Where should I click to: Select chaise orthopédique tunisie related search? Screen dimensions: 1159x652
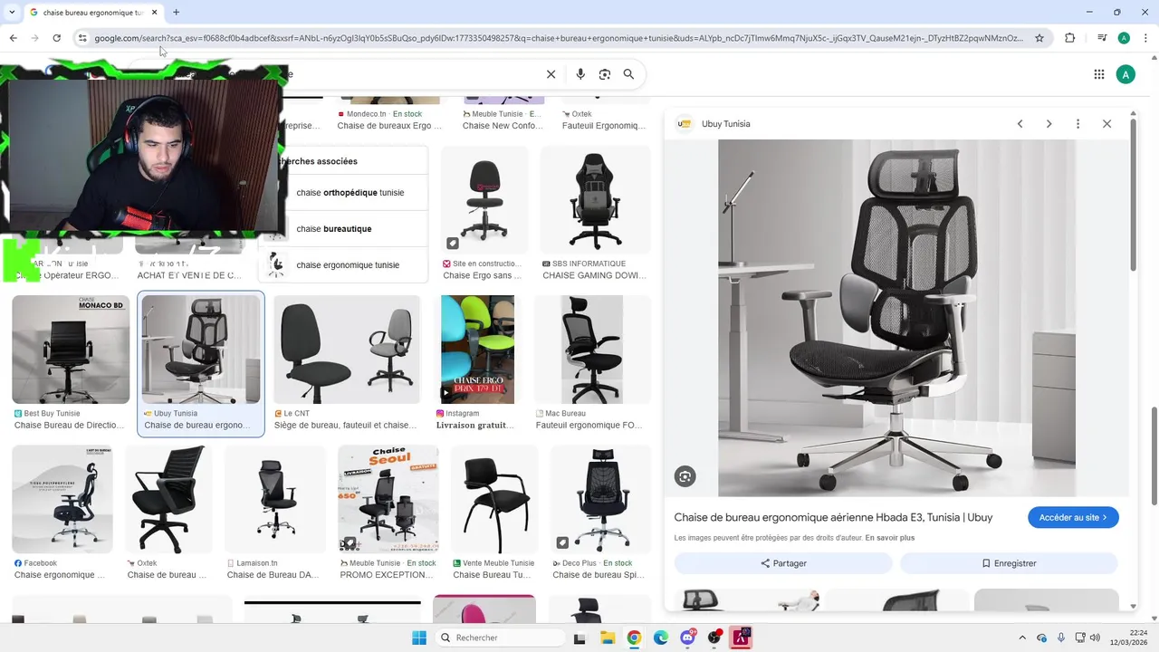350,193
